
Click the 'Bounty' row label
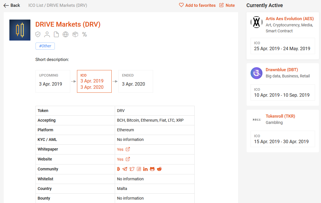coord(44,198)
